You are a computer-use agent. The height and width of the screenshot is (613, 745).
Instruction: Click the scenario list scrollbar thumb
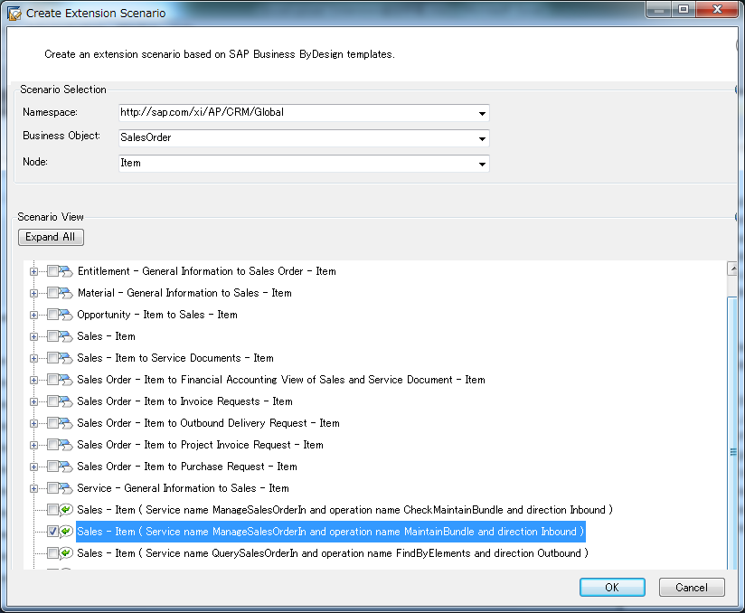click(x=732, y=432)
